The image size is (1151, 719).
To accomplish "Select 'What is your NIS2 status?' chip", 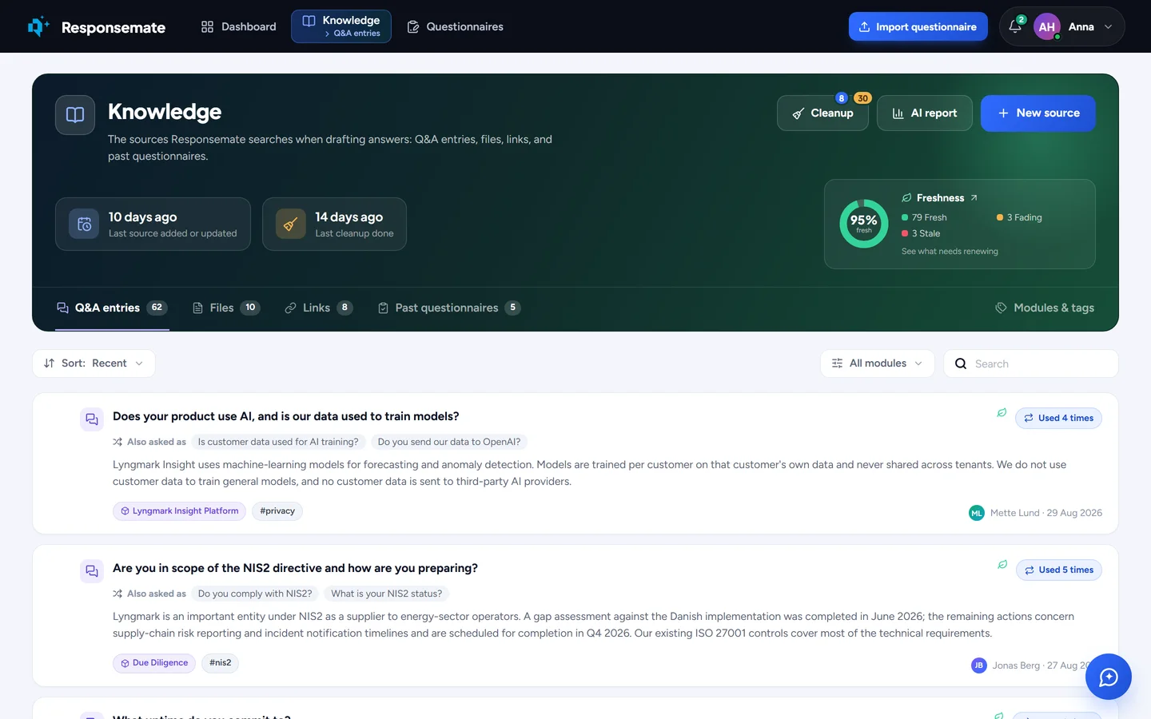I will (387, 594).
